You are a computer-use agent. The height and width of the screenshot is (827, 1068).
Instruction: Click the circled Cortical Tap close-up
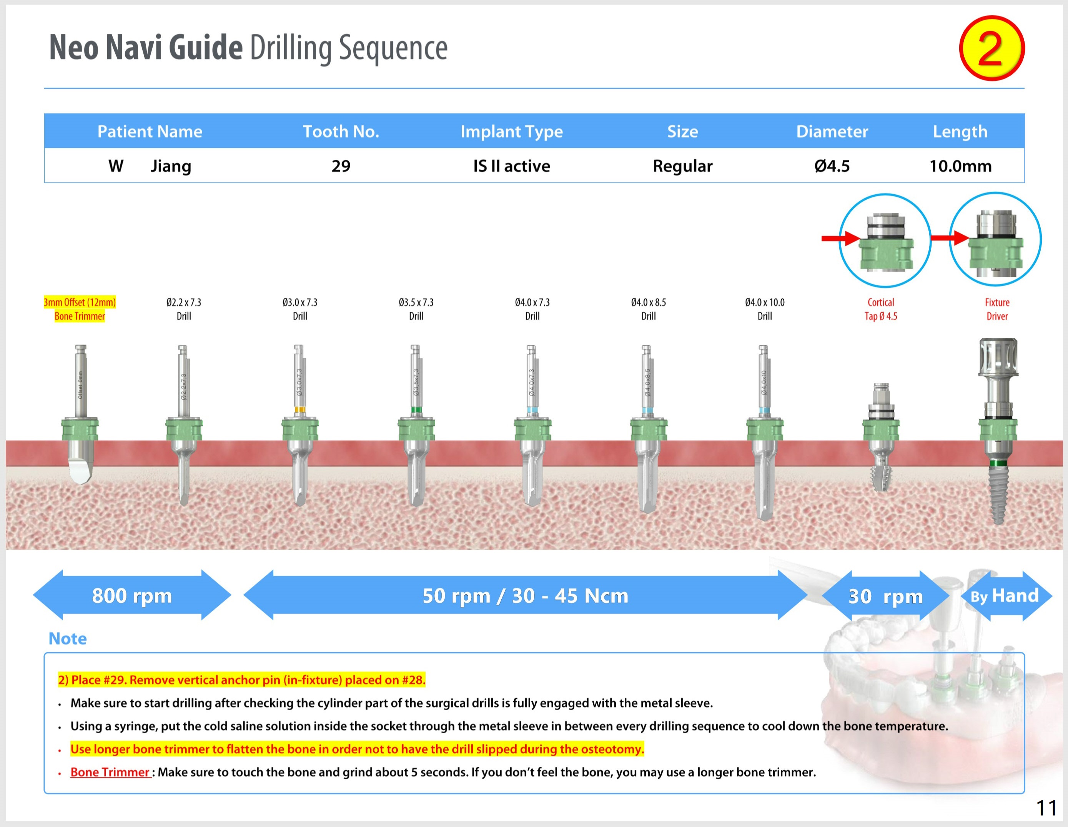point(885,240)
